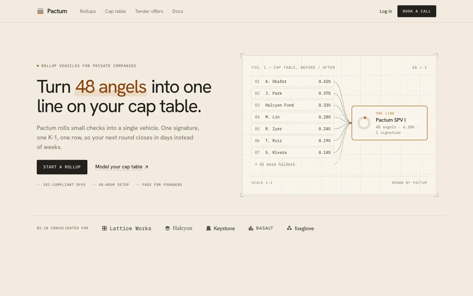Click the Lattice Works grid icon
Image resolution: width=473 pixels, height=296 pixels.
tap(104, 228)
